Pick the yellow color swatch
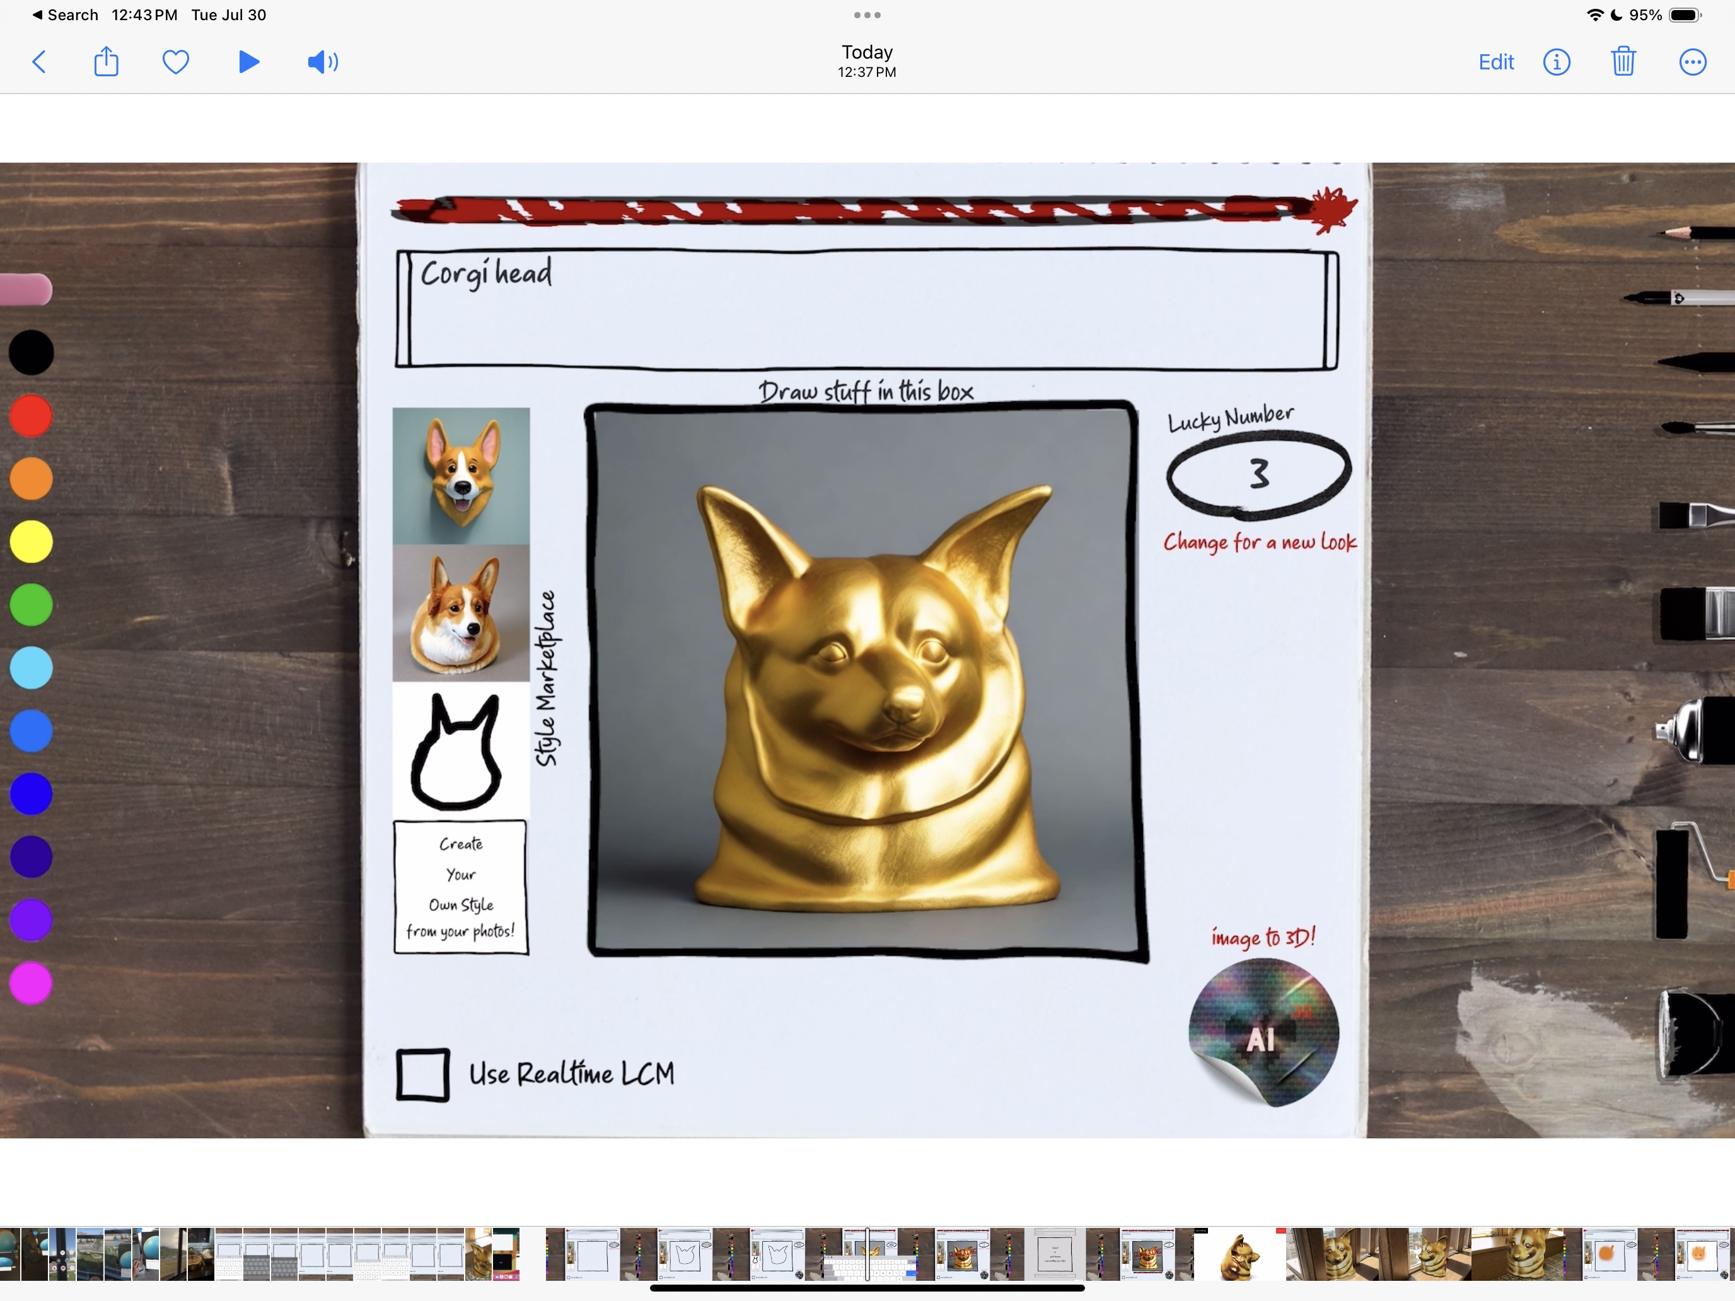This screenshot has width=1735, height=1301. point(32,542)
